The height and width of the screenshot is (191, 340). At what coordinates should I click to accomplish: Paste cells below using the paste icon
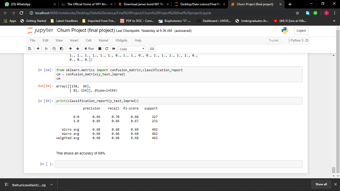(62, 49)
